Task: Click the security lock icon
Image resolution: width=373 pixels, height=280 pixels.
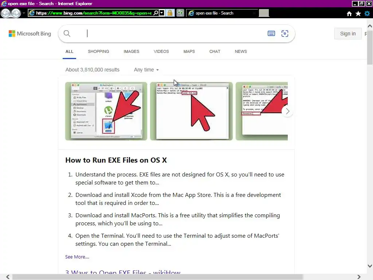Action: click(170, 13)
